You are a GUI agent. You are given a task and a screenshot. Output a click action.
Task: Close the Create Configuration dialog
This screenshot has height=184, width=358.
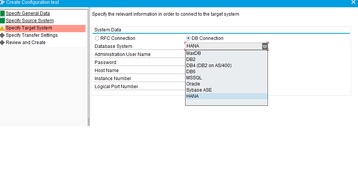[x=353, y=2]
